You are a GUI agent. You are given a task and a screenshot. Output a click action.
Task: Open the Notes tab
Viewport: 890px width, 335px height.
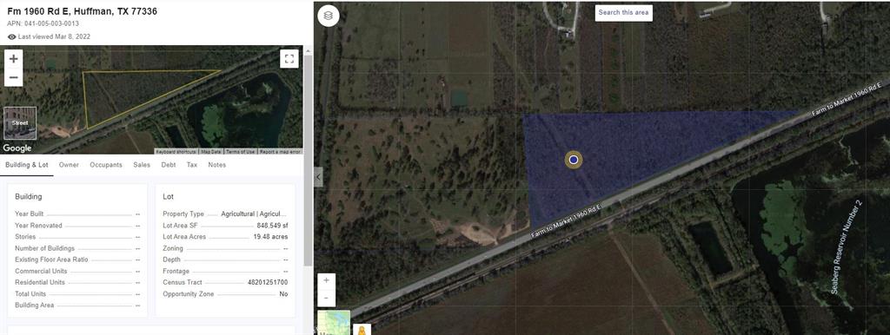pyautogui.click(x=216, y=165)
